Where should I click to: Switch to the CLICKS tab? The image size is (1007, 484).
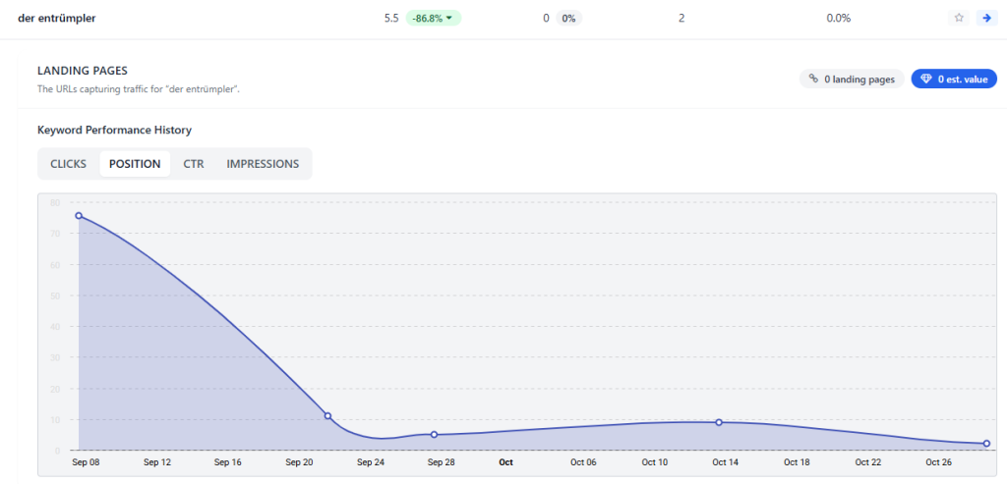(x=68, y=164)
